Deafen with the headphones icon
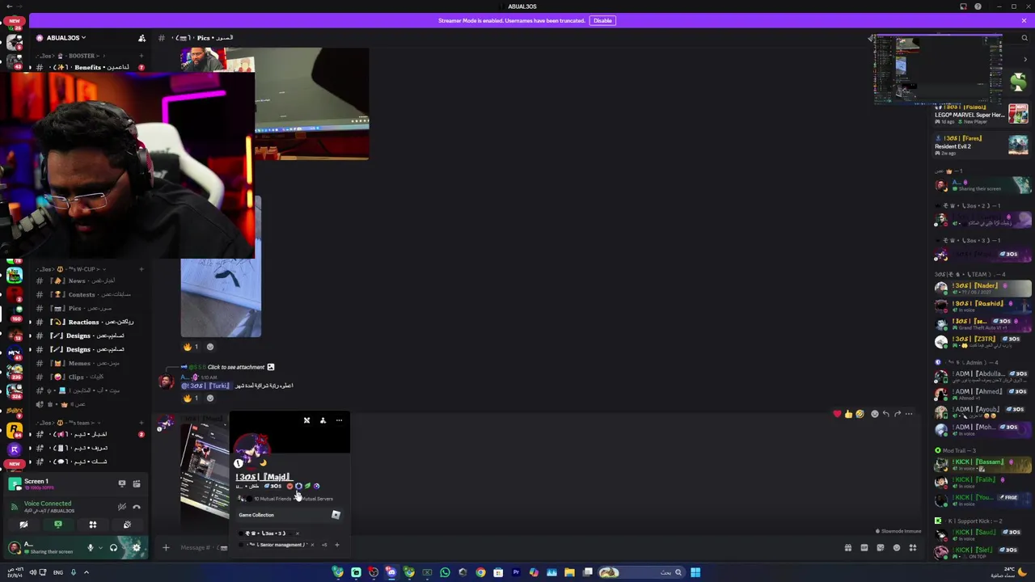Viewport: 1035px width, 582px height. (x=113, y=548)
